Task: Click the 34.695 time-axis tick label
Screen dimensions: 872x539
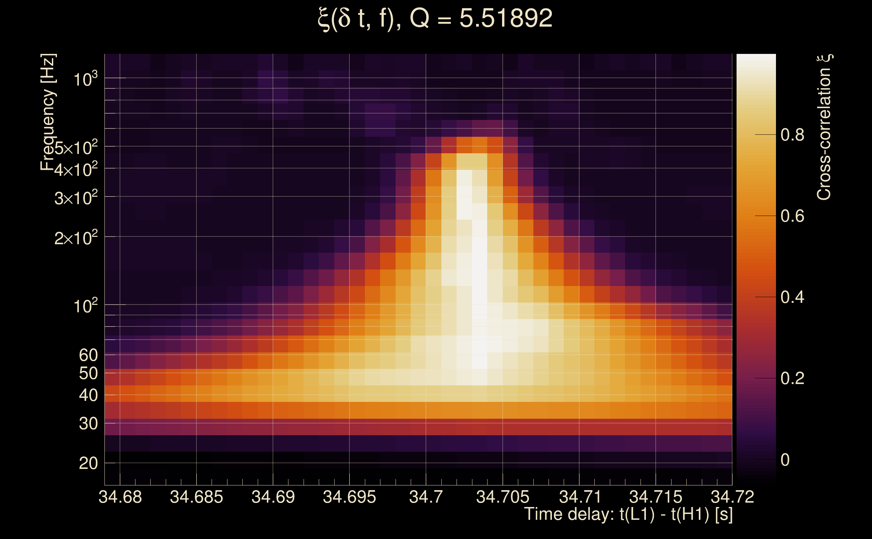Action: [x=349, y=497]
